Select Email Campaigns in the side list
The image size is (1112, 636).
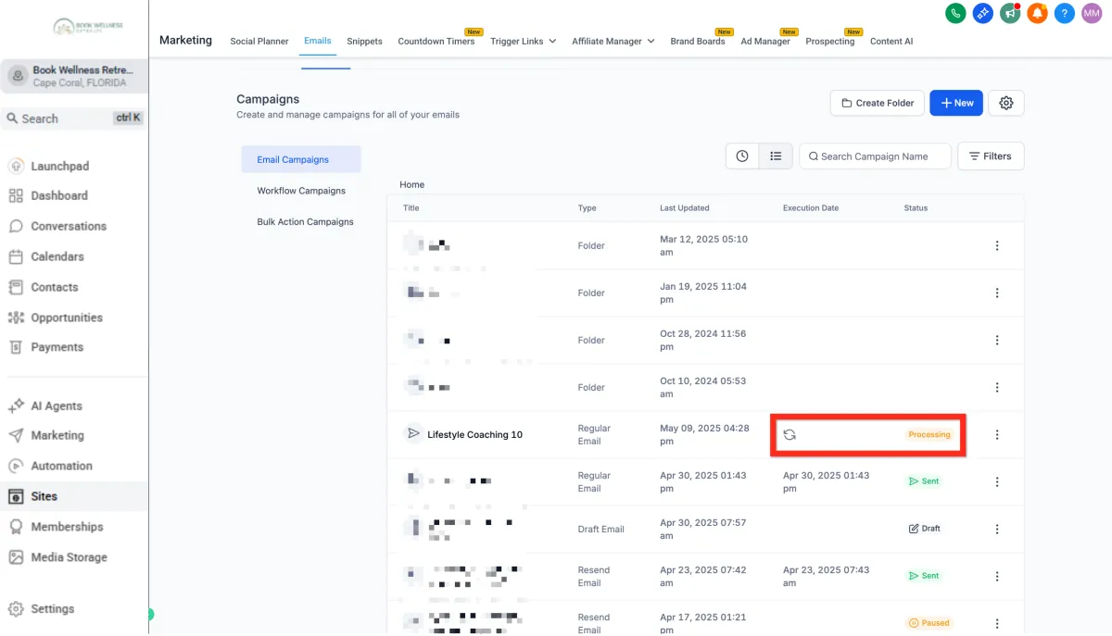[301, 159]
